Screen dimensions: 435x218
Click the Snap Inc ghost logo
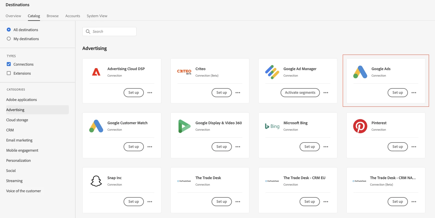click(x=96, y=181)
